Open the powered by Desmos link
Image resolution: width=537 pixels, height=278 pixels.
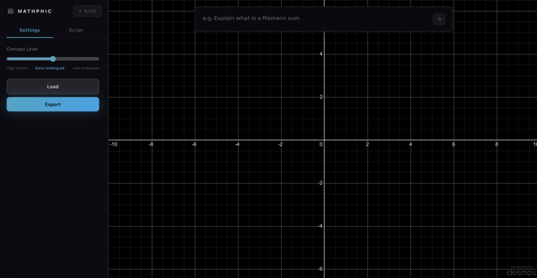pyautogui.click(x=521, y=271)
